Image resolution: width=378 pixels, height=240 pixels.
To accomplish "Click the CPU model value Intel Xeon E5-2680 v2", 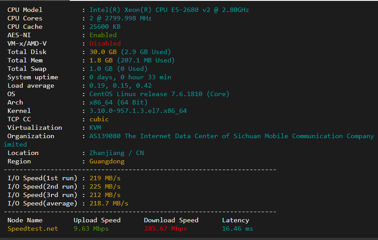I will click(169, 10).
